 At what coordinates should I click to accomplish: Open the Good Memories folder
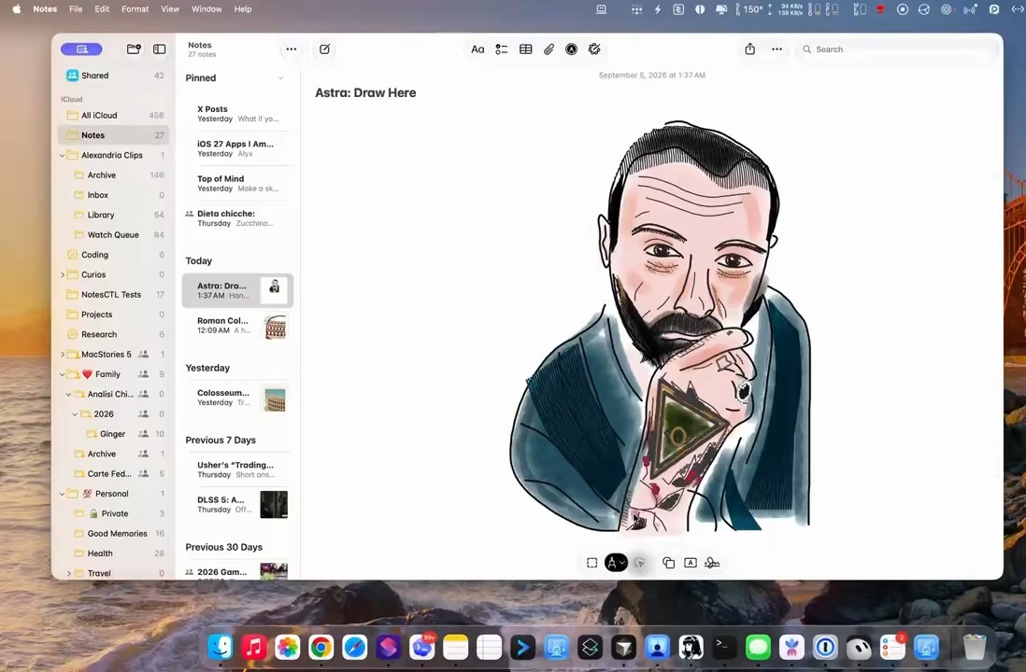(115, 534)
